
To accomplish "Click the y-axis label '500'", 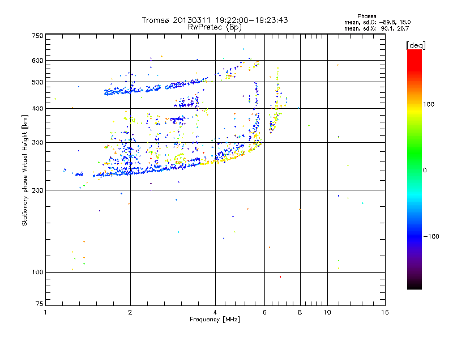I will (x=37, y=82).
